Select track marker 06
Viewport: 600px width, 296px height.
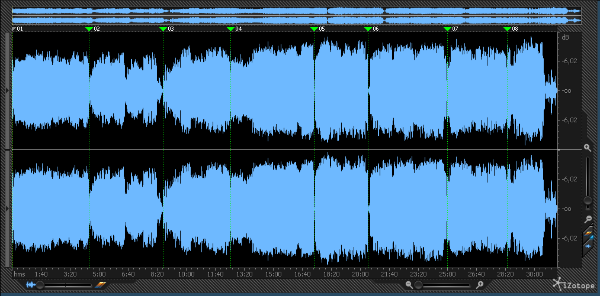(371, 28)
